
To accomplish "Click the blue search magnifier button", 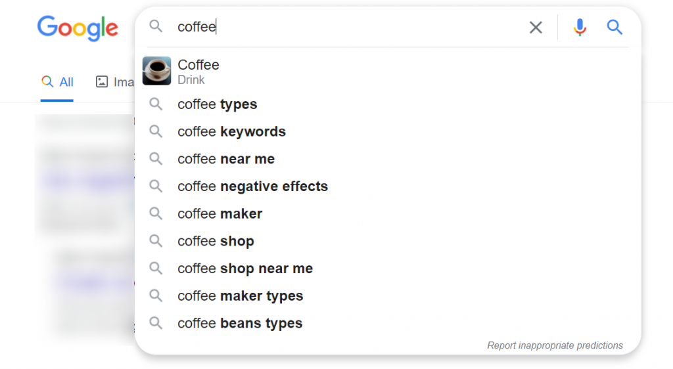I will (x=615, y=28).
